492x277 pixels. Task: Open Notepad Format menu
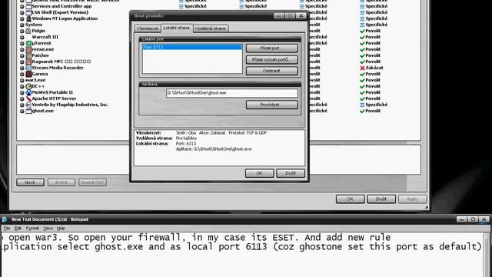[32, 229]
